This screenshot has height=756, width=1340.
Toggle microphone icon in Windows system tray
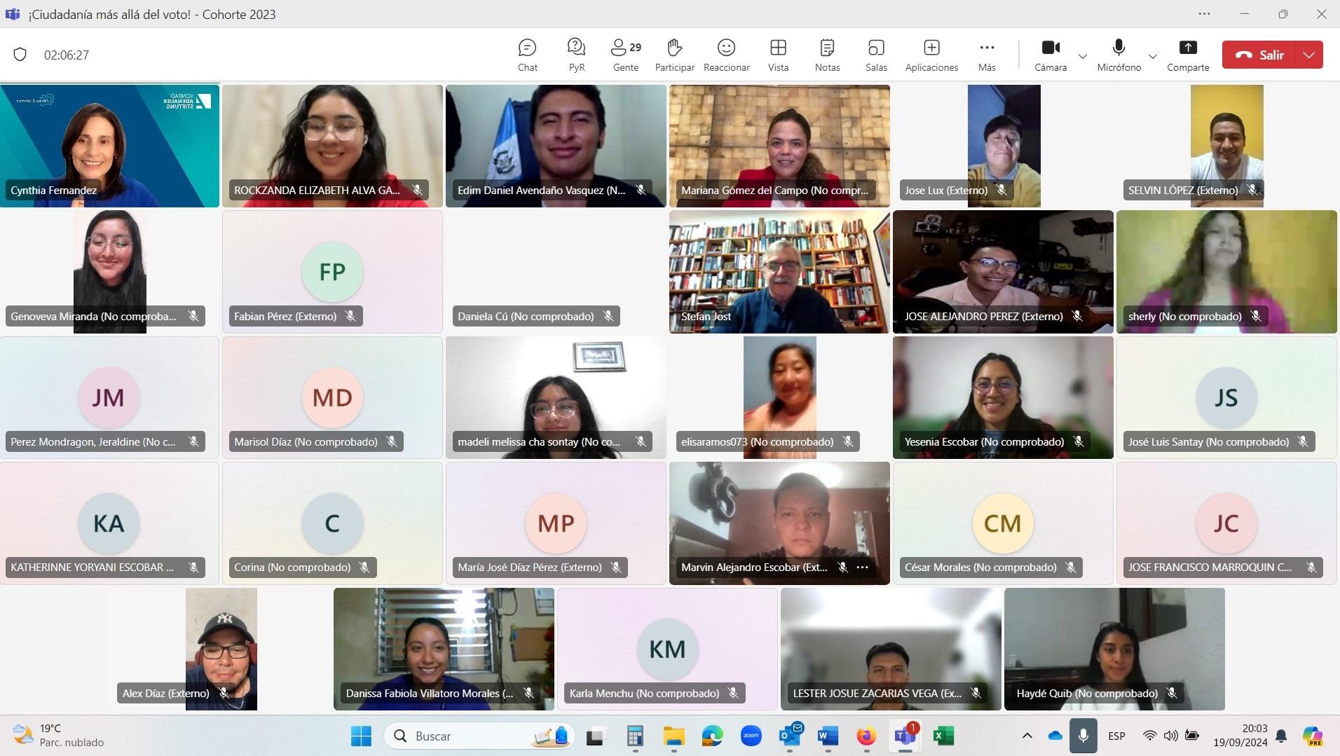1083,736
